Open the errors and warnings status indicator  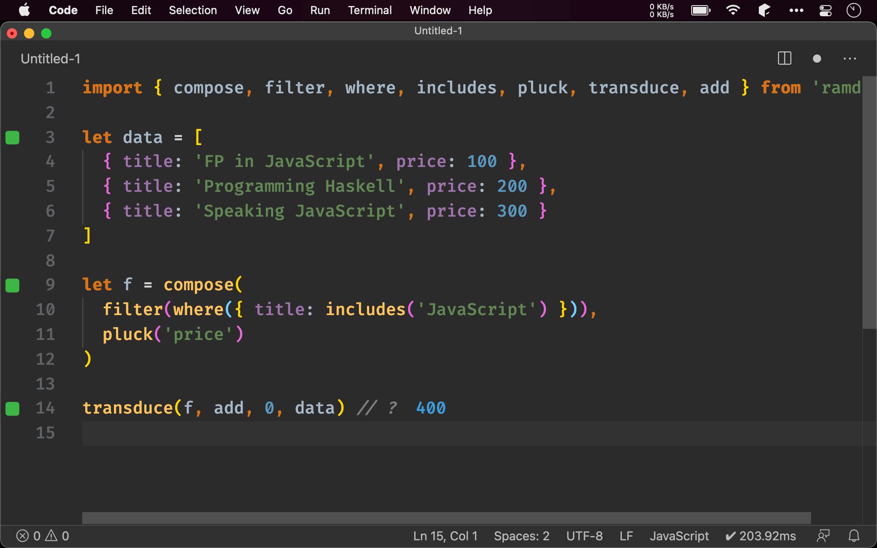42,536
